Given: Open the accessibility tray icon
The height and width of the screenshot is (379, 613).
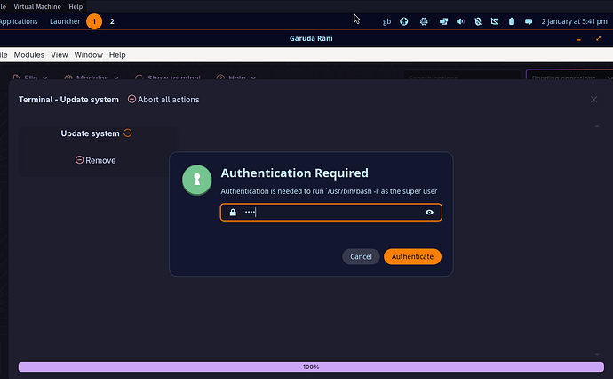Looking at the screenshot, I should pyautogui.click(x=404, y=21).
